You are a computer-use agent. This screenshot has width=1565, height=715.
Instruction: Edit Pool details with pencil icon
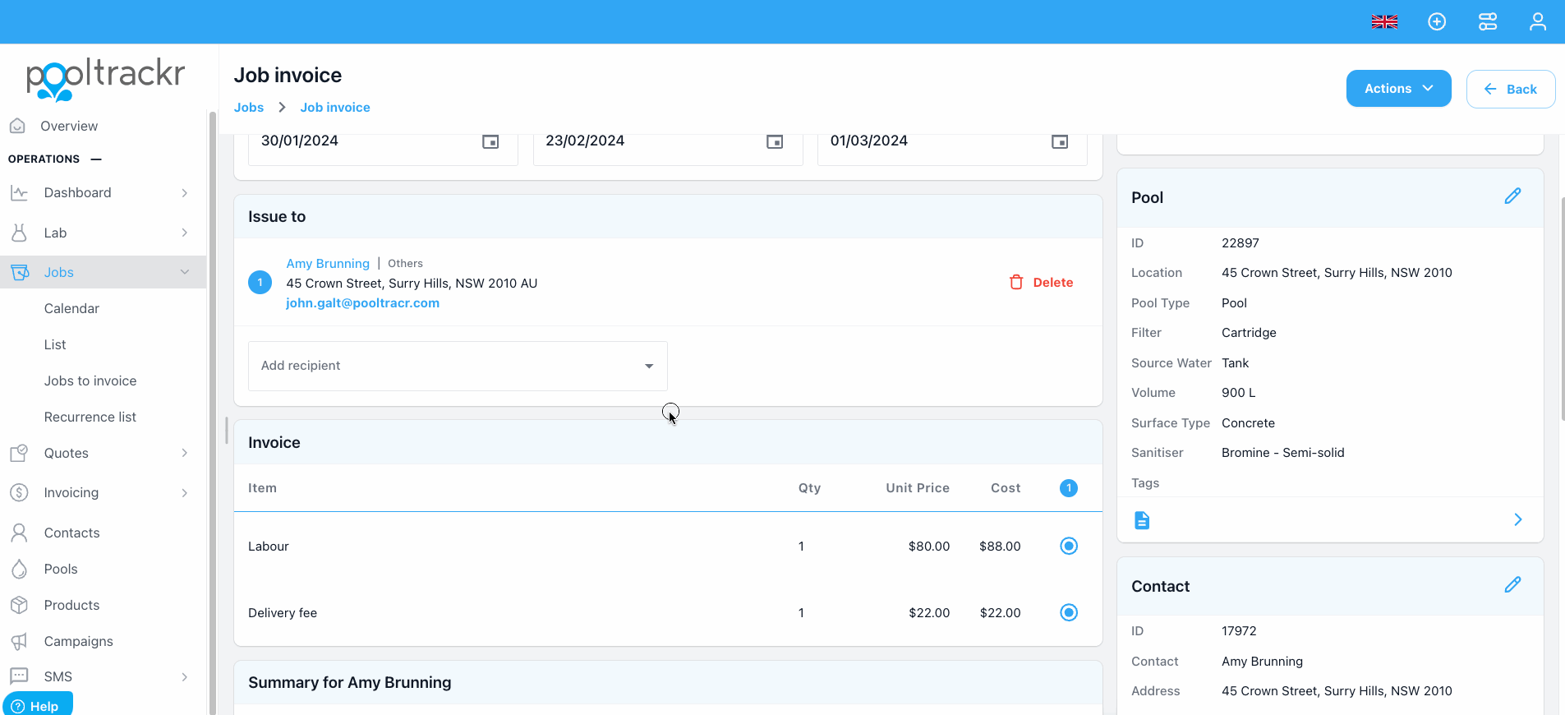1512,196
